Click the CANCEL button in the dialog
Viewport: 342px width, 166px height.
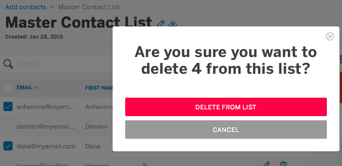(x=226, y=130)
